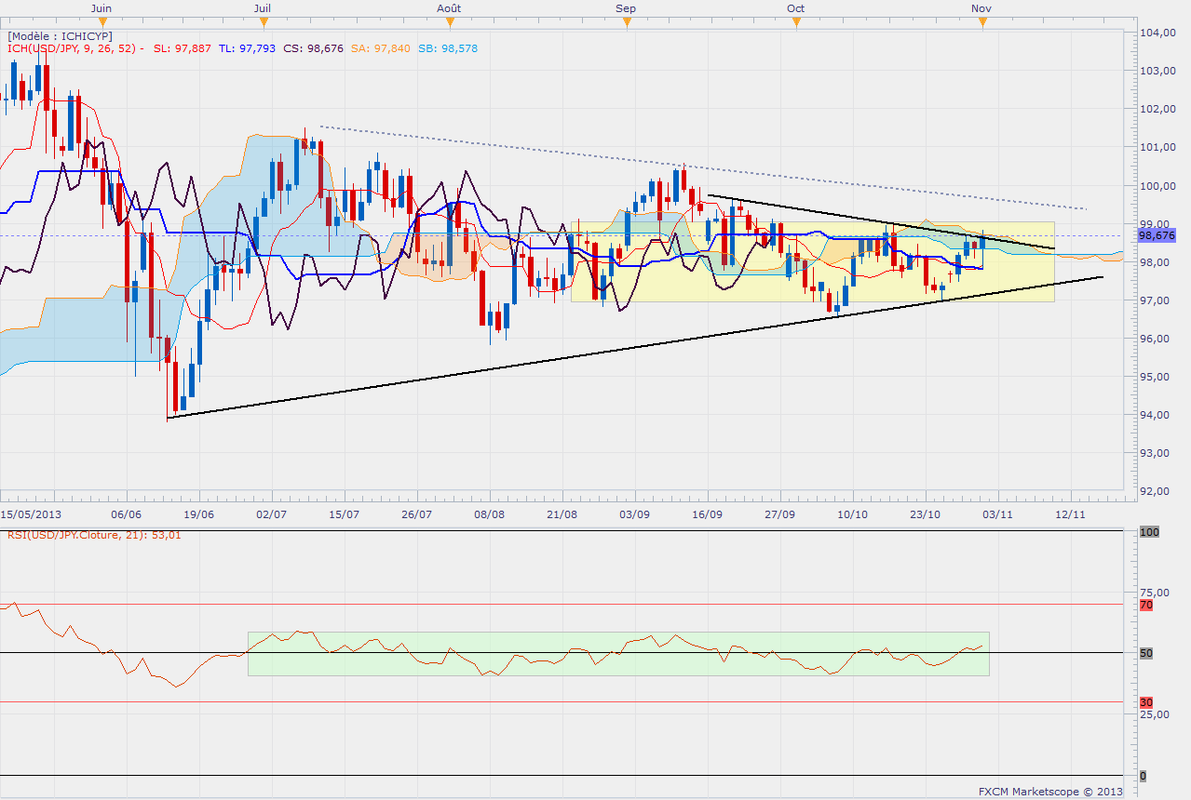Click the Sep month marker triangle

pyautogui.click(x=627, y=21)
